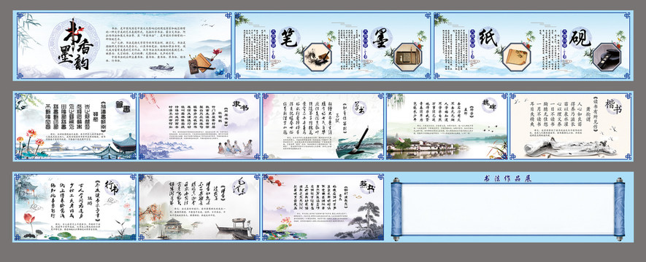This screenshot has width=646, height=262.
Task: Click the red lotus in the 行书 panel
Action: 29,218
